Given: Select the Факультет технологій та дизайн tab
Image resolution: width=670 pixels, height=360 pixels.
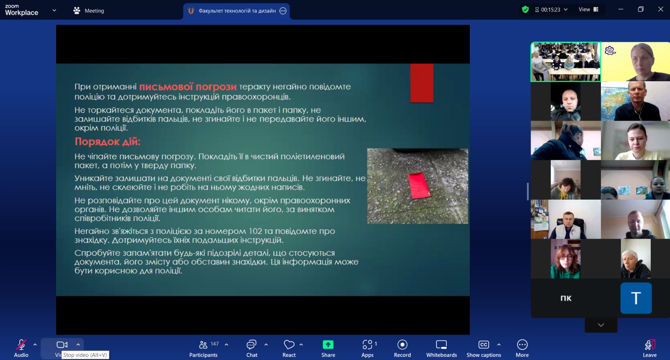Looking at the screenshot, I should click(x=236, y=11).
